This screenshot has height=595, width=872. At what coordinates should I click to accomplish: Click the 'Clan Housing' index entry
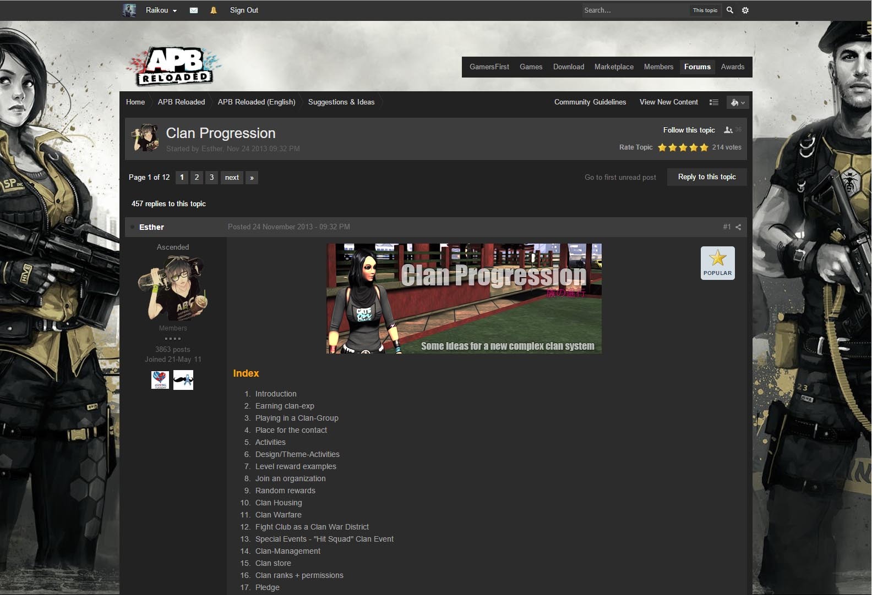pyautogui.click(x=279, y=503)
